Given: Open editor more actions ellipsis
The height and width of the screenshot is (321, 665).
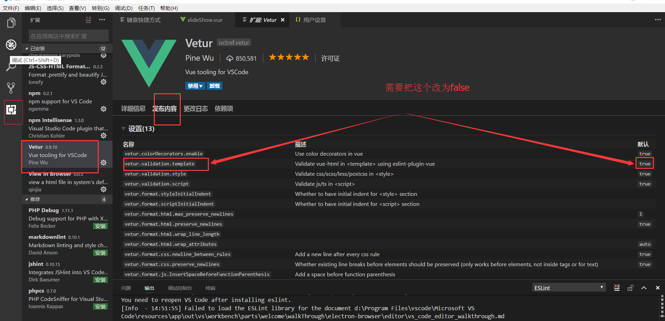Looking at the screenshot, I should (658, 20).
